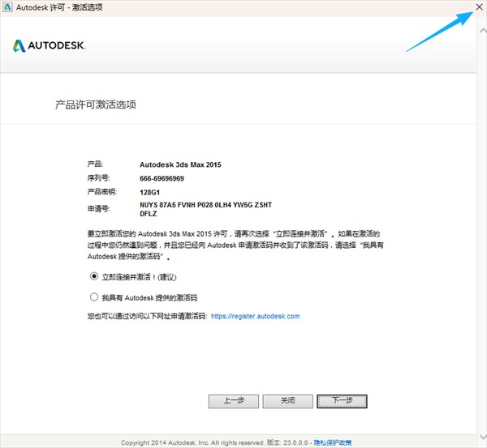Click the request code starting with NUYS
Viewport: 487px width, 448px height.
coord(205,205)
